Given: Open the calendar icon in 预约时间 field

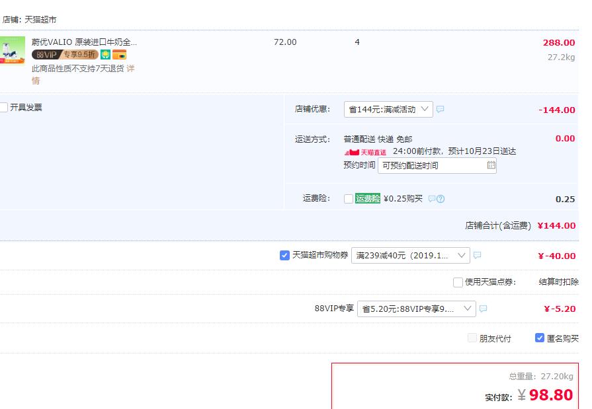Looking at the screenshot, I should pyautogui.click(x=491, y=165).
